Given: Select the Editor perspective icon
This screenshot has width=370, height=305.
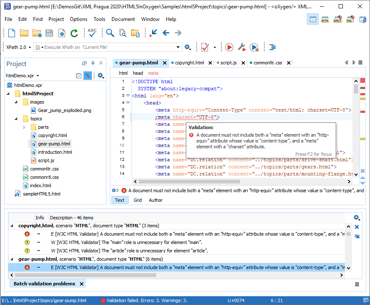Looking at the screenshot, I should point(313,19).
